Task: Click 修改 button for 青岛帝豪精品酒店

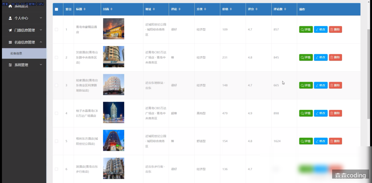Action: 321,29
